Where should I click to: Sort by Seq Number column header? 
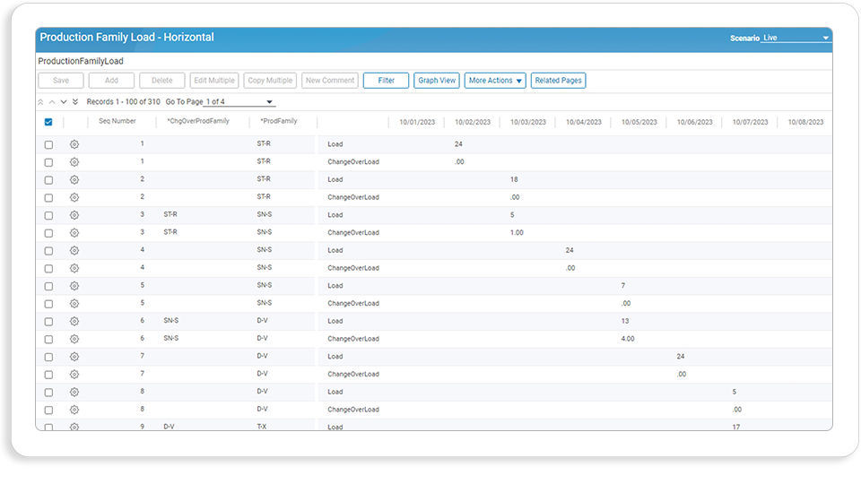(117, 121)
